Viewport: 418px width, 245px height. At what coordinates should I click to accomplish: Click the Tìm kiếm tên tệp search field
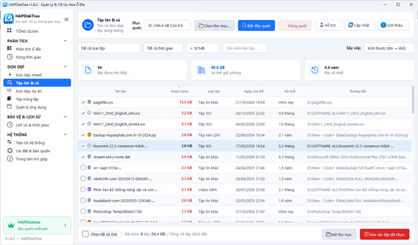click(x=245, y=48)
